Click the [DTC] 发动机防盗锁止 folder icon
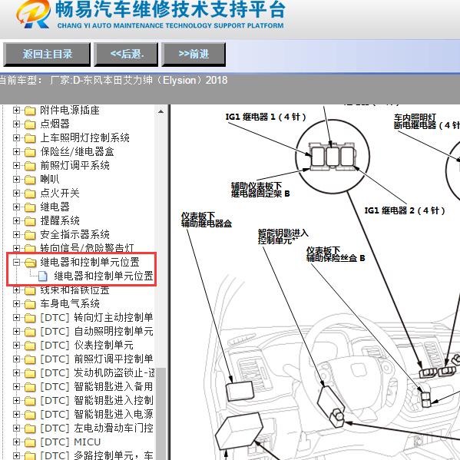 point(30,373)
